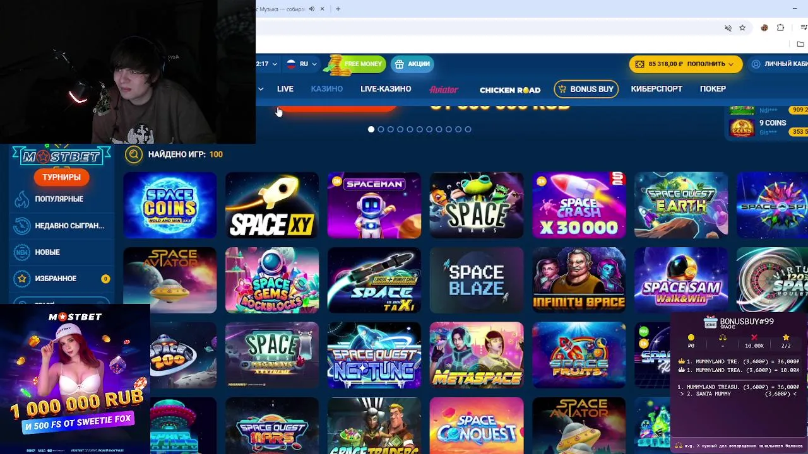Open the media control icon in toolbar
The height and width of the screenshot is (454, 808).
point(804,28)
